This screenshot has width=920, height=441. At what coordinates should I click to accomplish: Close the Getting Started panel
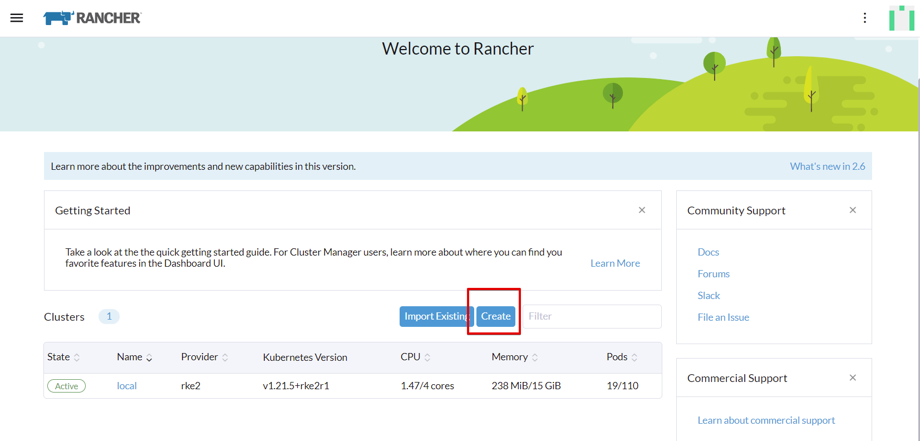(x=642, y=210)
